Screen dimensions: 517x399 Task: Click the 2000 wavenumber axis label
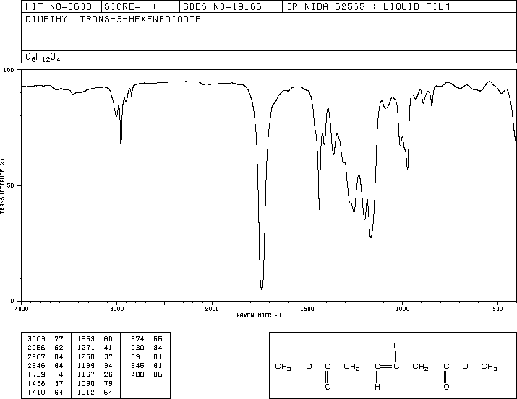[x=212, y=309]
